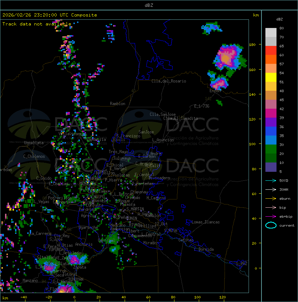Click the 'L_Dormida' map label

(x=204, y=249)
